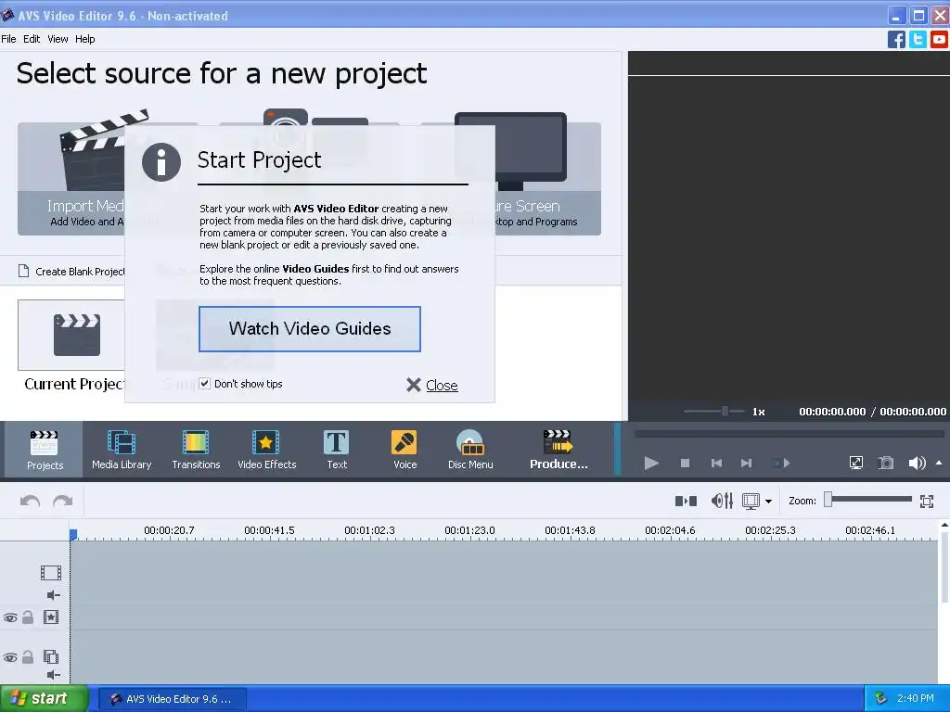Mute the overlay track audio

(x=53, y=675)
